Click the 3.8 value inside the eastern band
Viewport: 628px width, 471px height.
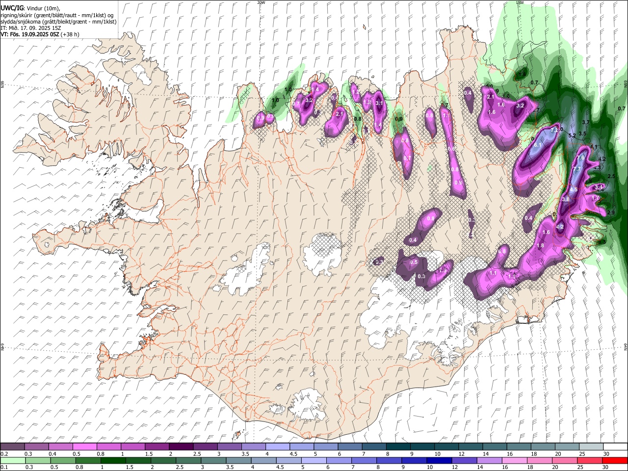[566, 200]
